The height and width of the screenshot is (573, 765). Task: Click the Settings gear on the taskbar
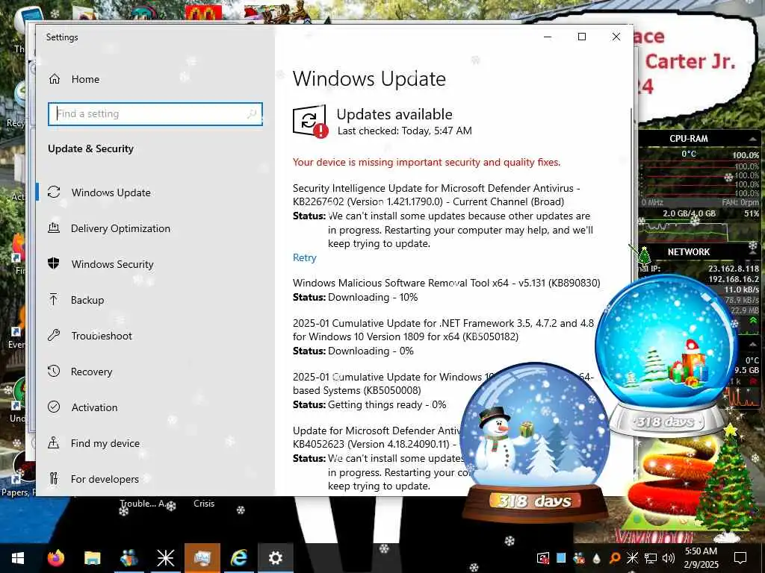[x=275, y=558]
